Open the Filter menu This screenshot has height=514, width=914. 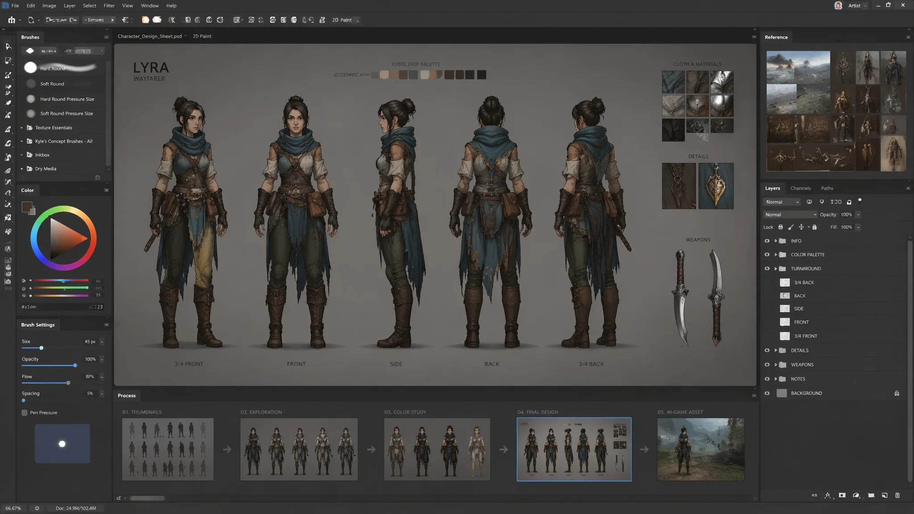point(109,6)
